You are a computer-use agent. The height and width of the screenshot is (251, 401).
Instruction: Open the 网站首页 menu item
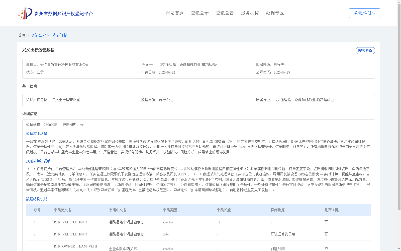click(x=175, y=13)
